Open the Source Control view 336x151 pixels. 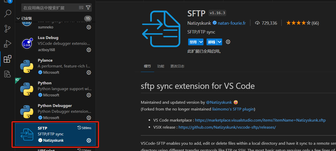click(x=8, y=29)
